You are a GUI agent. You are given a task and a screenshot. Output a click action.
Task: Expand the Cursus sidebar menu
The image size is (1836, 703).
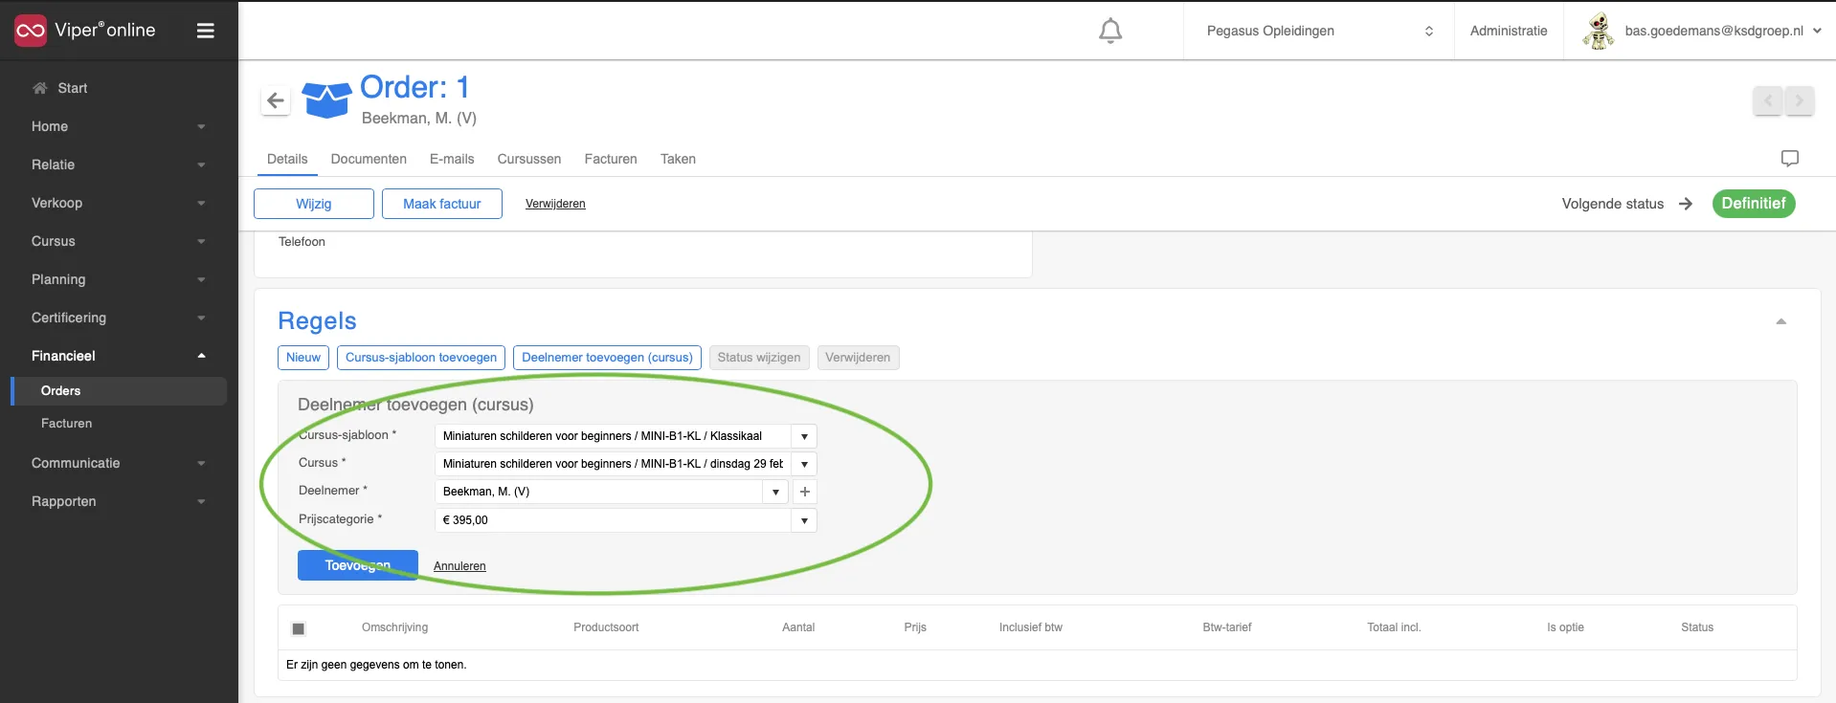(x=119, y=241)
